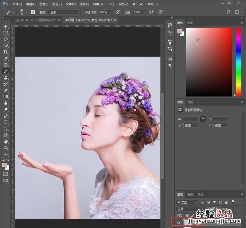Expand the layer filter type dropdown
The width and height of the screenshot is (246, 228).
[187, 202]
